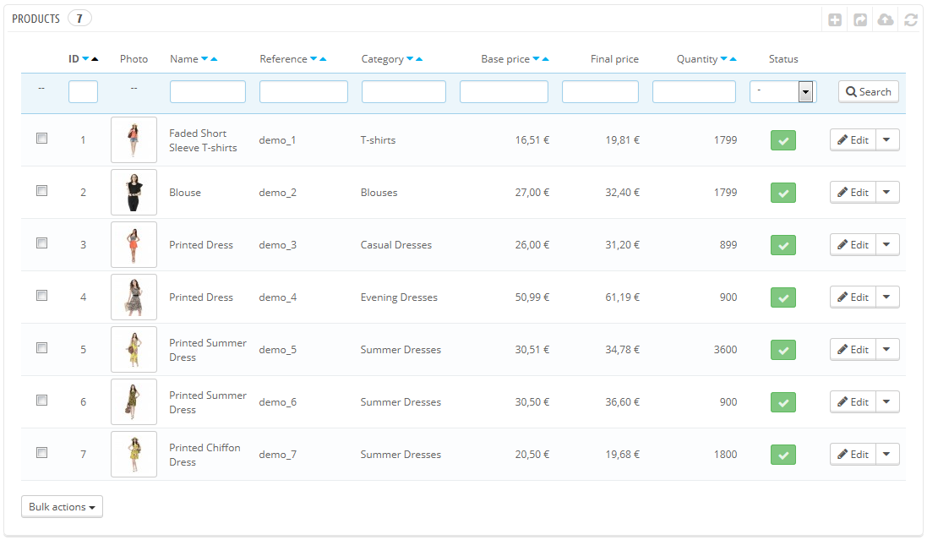Expand action arrow for Printed Chiffon Dress
Image resolution: width=927 pixels, height=540 pixels.
click(x=887, y=455)
